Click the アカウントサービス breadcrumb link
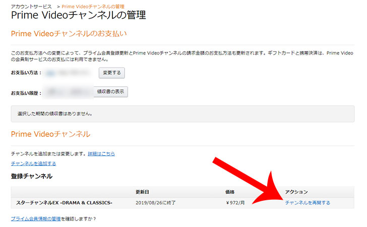The image size is (367, 227). click(31, 7)
